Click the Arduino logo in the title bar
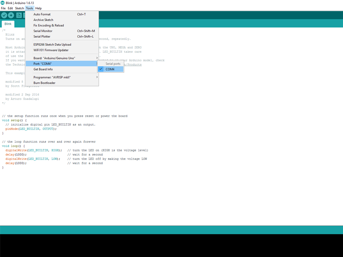 (x=3, y=3)
